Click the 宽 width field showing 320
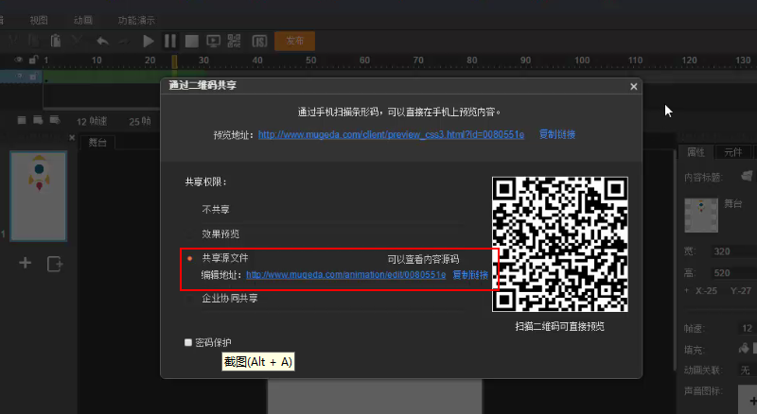This screenshot has height=414, width=757. 734,251
